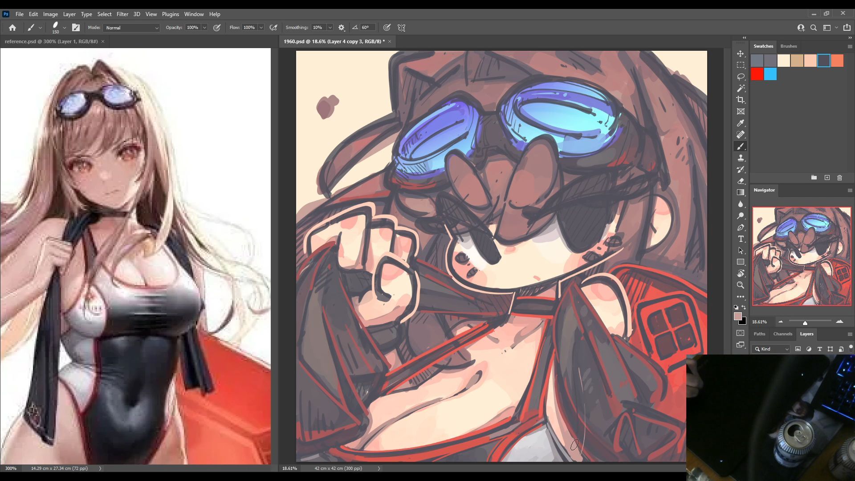The image size is (855, 481).
Task: Select the Lasso tool
Action: pyautogui.click(x=741, y=77)
